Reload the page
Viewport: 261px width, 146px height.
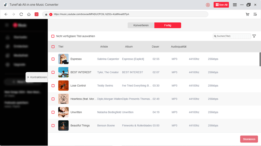click(x=21, y=14)
